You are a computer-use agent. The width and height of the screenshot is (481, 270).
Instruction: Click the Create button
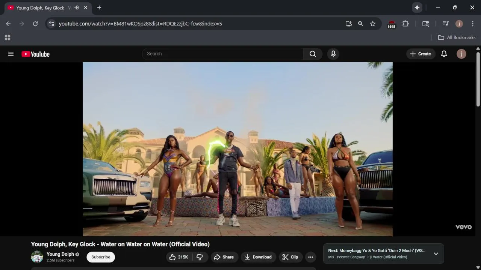click(x=420, y=54)
